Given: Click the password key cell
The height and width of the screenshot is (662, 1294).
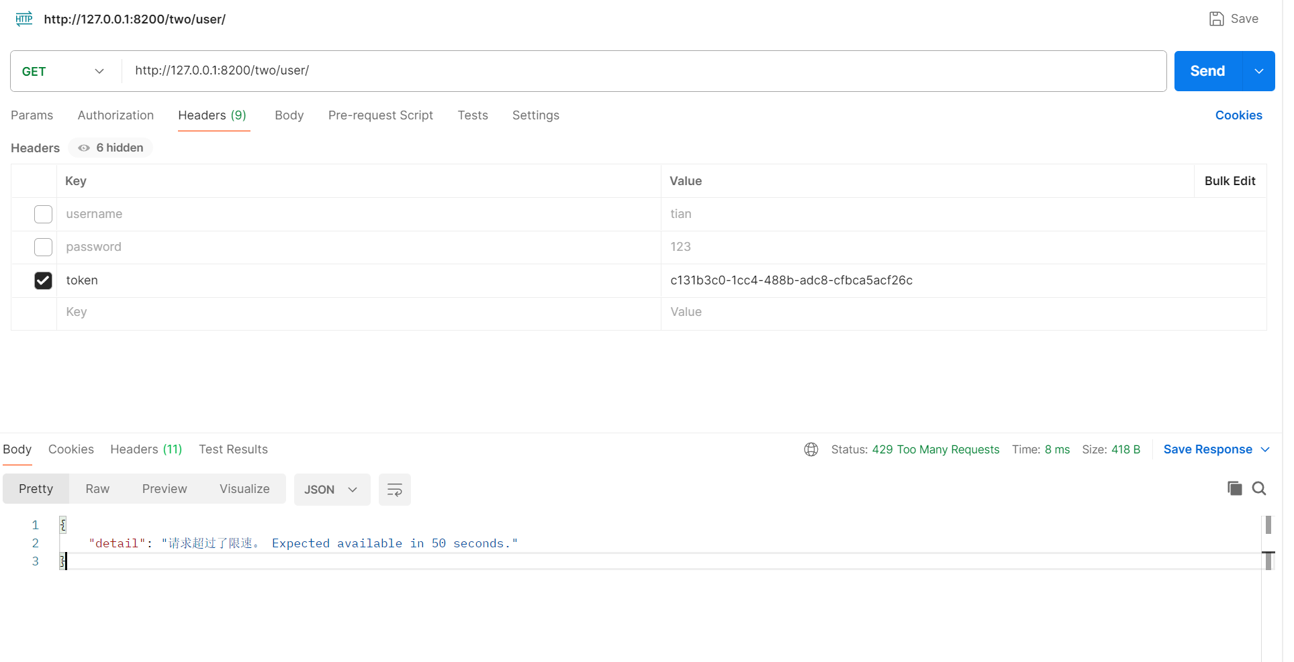Looking at the screenshot, I should coord(359,247).
